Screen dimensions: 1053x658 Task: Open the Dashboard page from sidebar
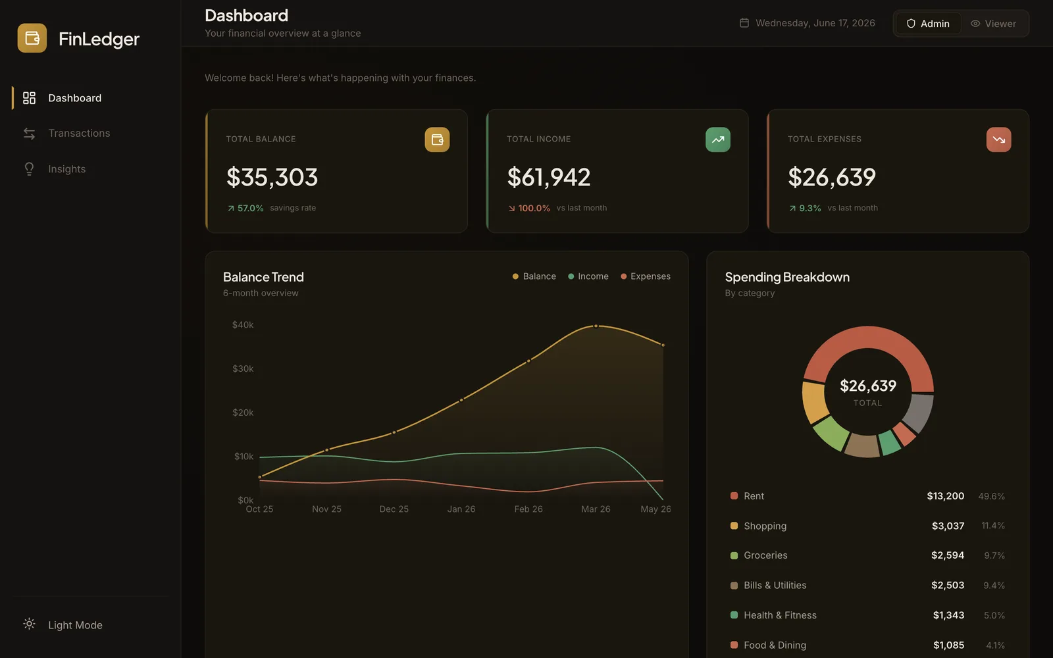(x=90, y=98)
